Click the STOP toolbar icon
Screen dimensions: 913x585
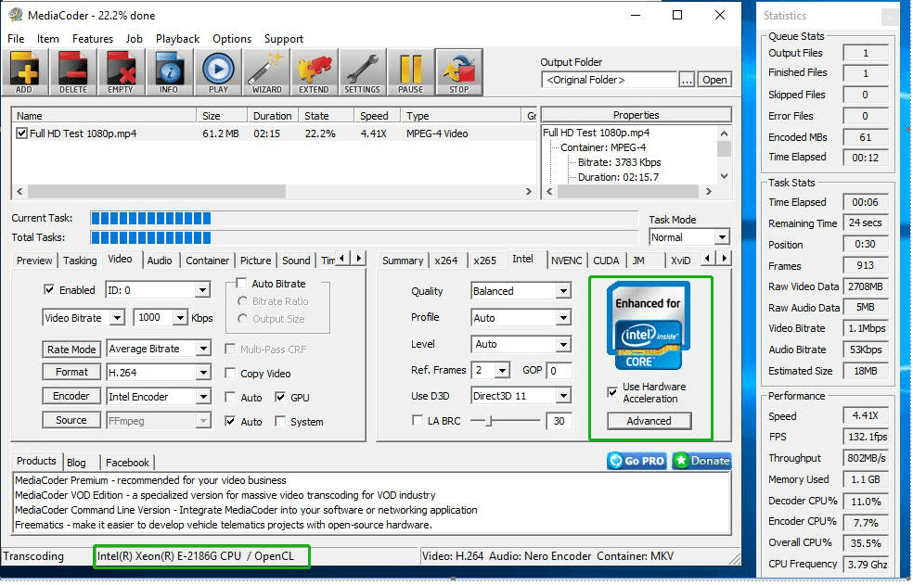[x=459, y=72]
